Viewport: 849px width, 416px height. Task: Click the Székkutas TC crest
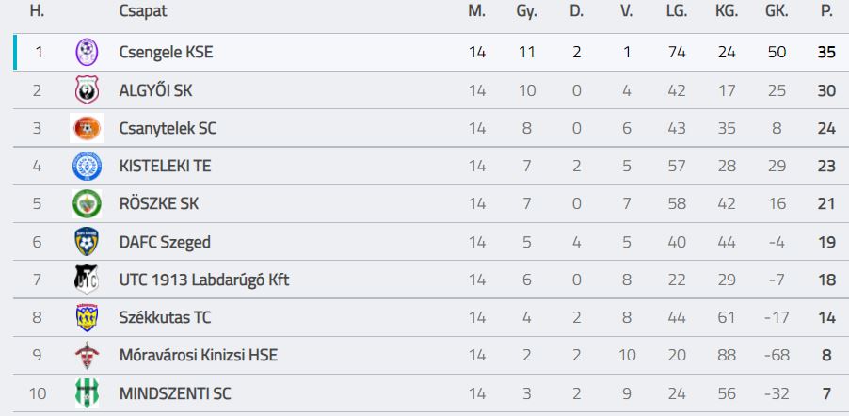click(x=87, y=317)
